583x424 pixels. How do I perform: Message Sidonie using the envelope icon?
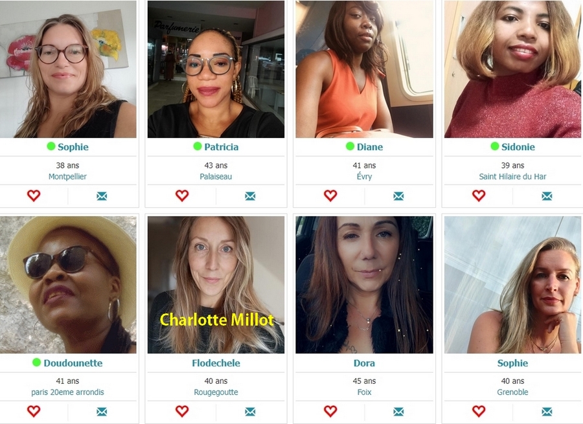[547, 196]
